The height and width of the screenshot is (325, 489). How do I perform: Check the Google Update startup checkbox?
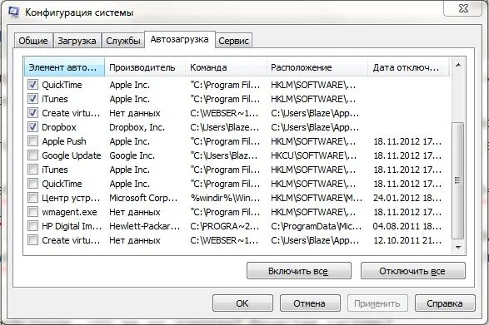[x=32, y=155]
